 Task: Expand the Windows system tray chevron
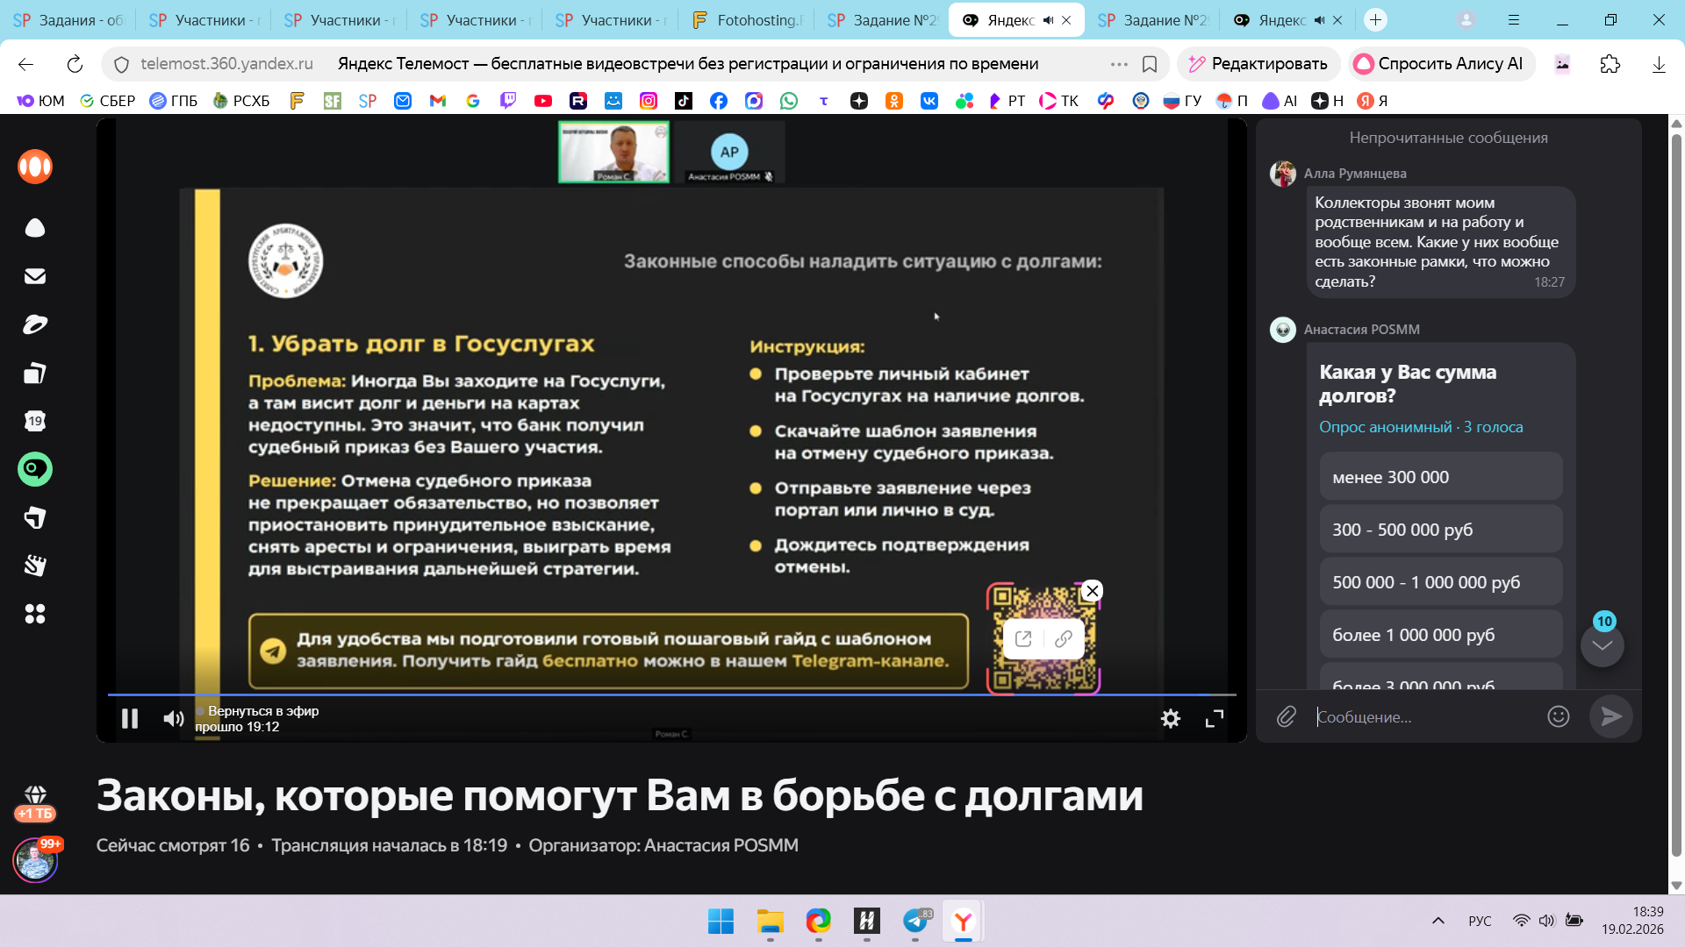(x=1438, y=921)
